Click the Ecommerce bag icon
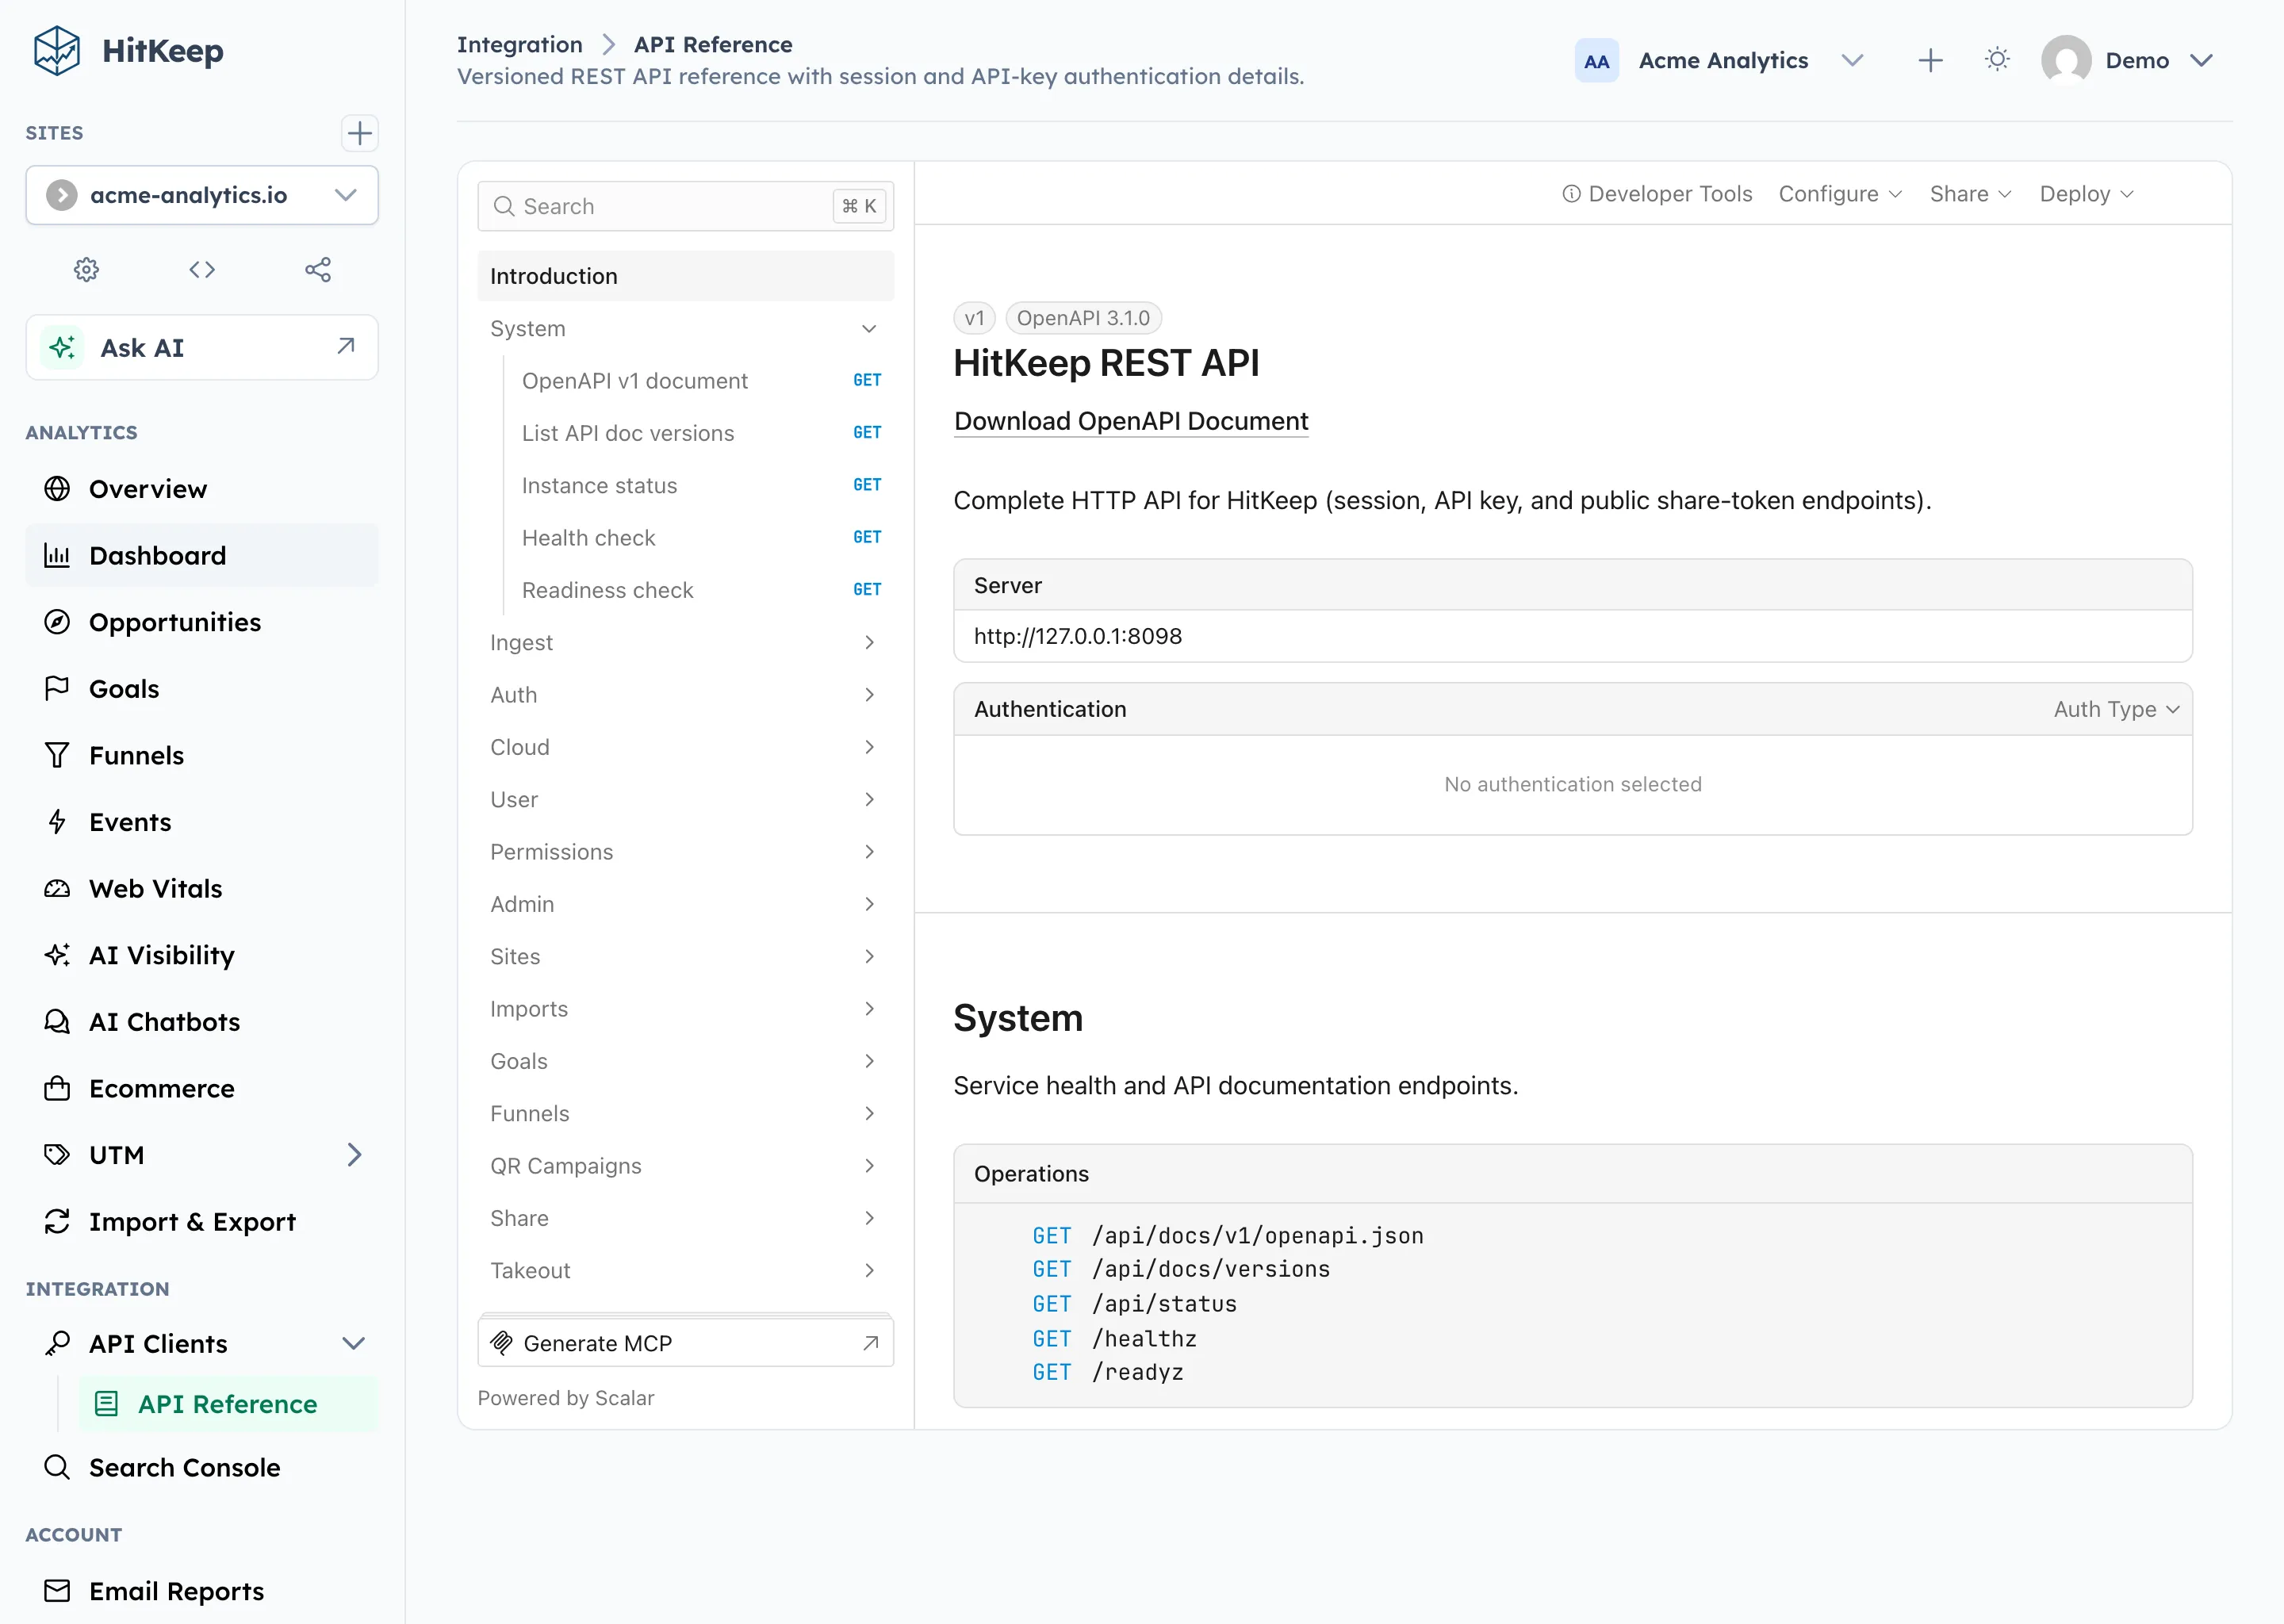This screenshot has height=1624, width=2284. [x=57, y=1088]
